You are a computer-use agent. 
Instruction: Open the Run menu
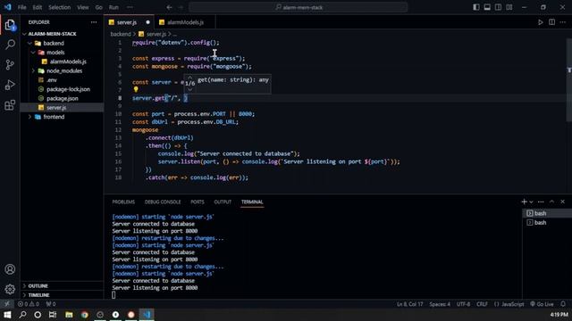point(114,7)
